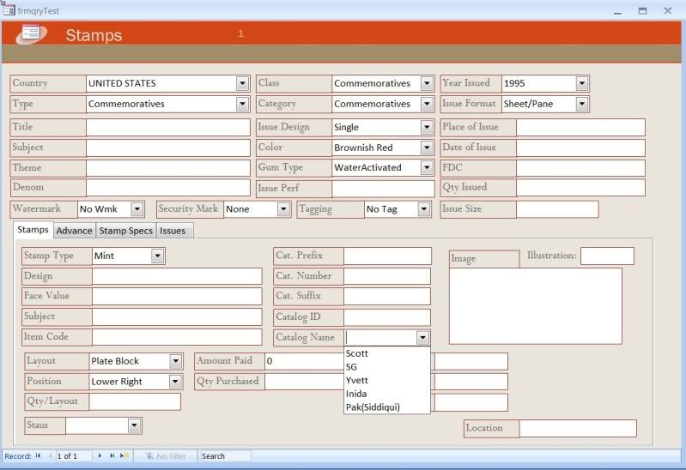
Task: Open the Country dropdown
Action: pyautogui.click(x=242, y=83)
